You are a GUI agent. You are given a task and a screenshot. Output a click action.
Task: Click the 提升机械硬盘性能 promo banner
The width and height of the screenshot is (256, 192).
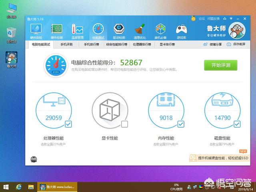(x=220, y=158)
